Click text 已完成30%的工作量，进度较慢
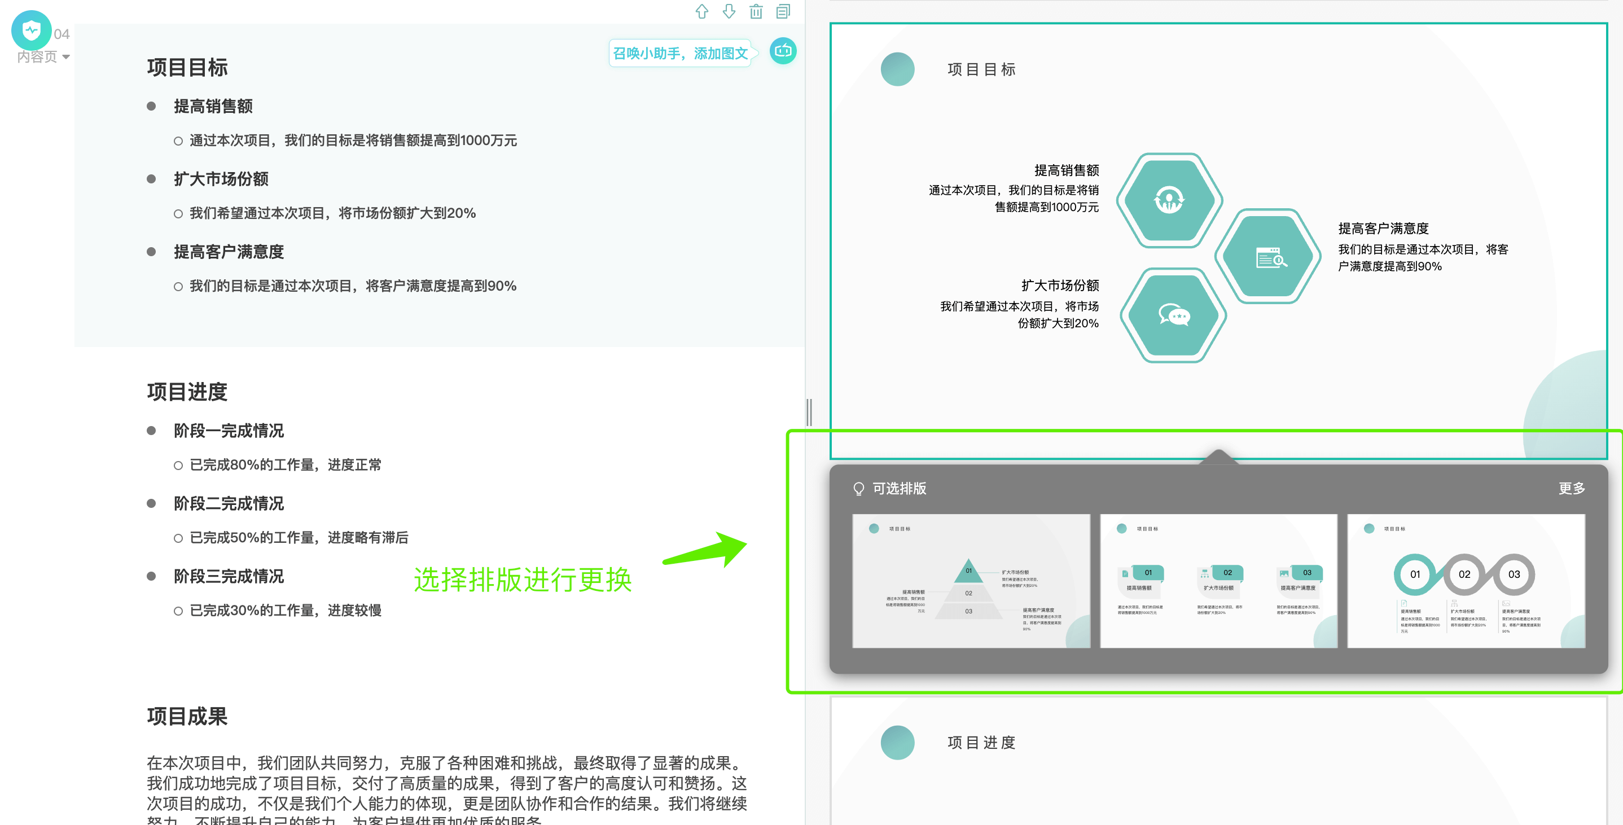Image resolution: width=1623 pixels, height=825 pixels. 286,611
